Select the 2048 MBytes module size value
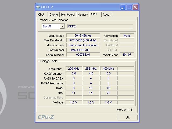 coord(83,35)
